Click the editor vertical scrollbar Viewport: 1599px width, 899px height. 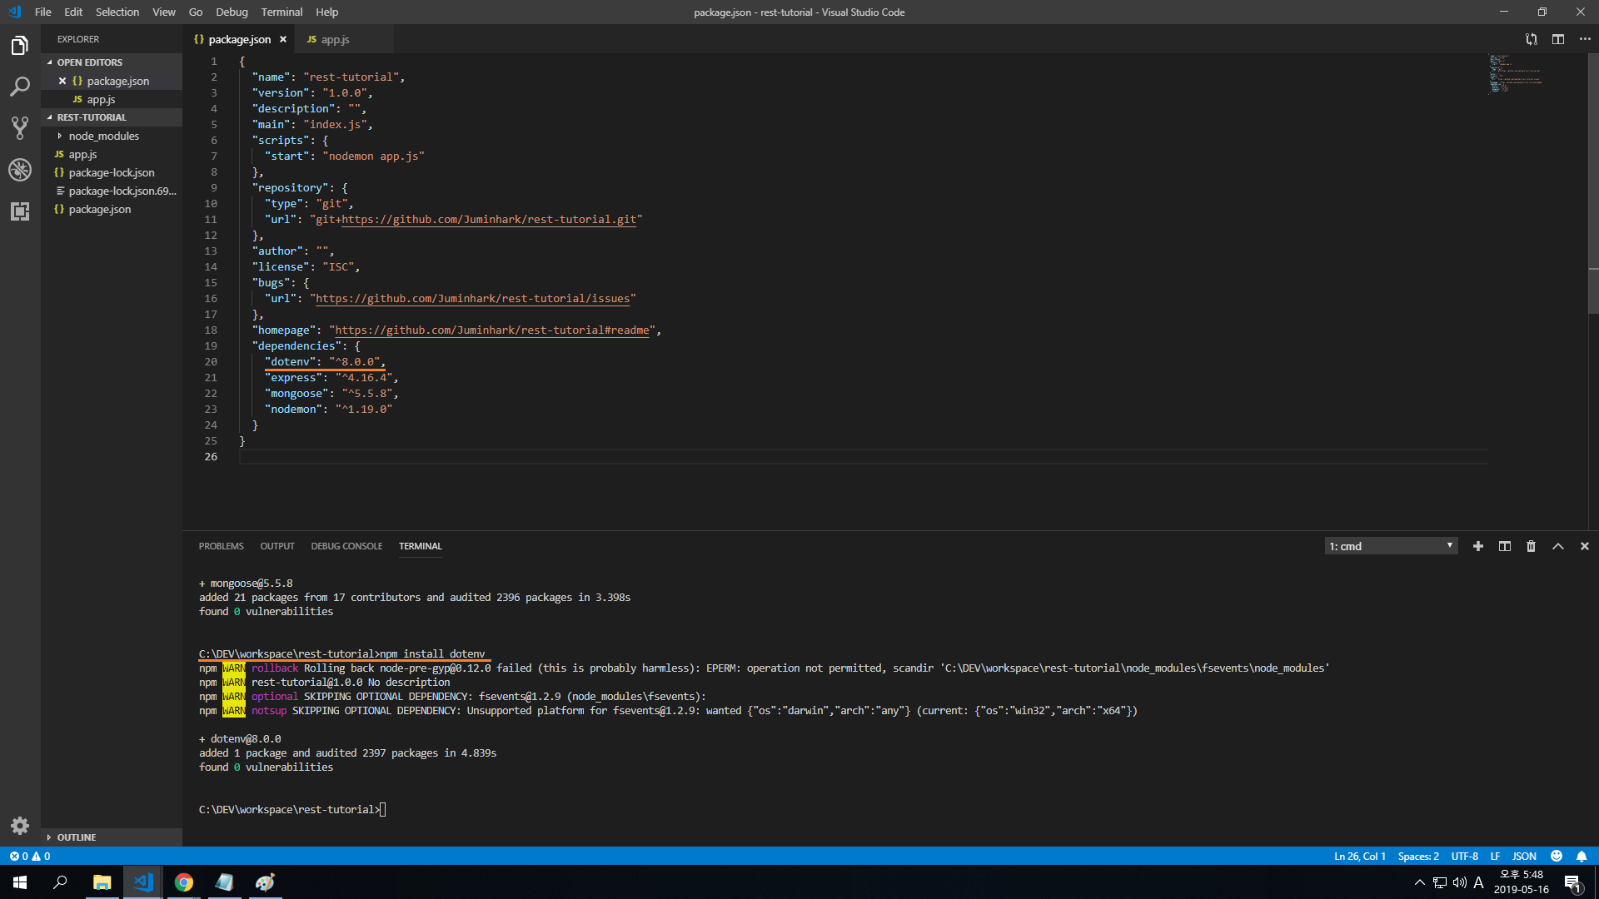click(x=1593, y=183)
